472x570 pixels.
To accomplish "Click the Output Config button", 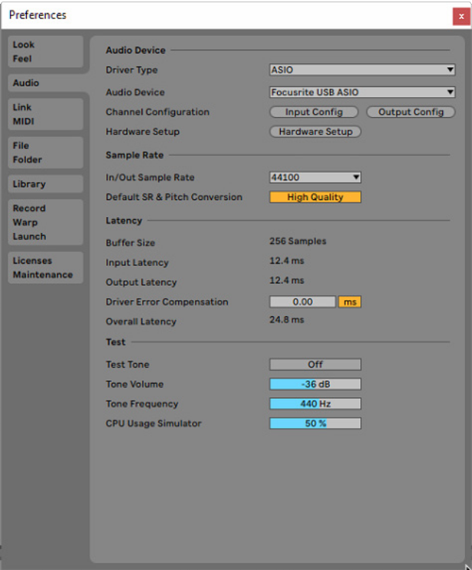I will pos(411,112).
